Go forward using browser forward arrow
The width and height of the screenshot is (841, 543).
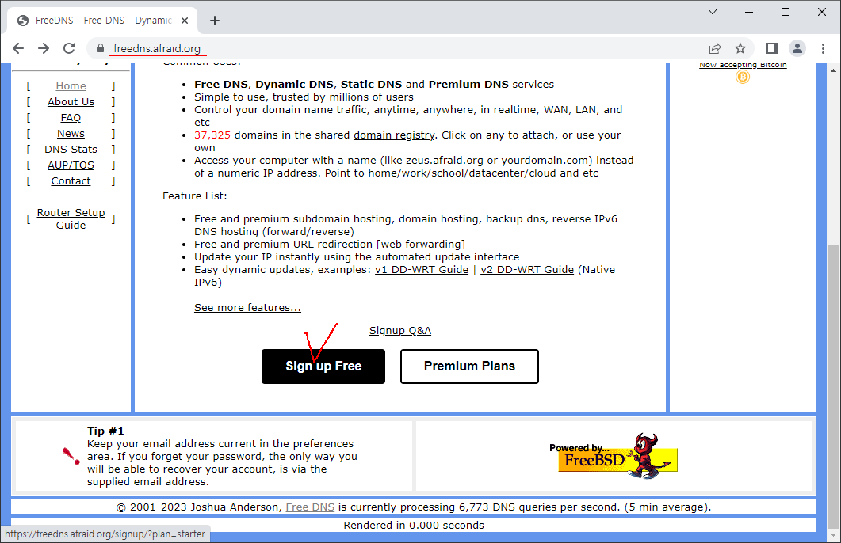pos(44,49)
